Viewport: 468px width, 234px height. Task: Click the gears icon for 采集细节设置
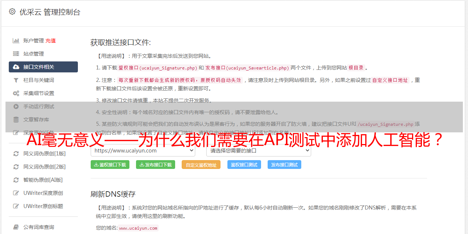click(x=16, y=93)
